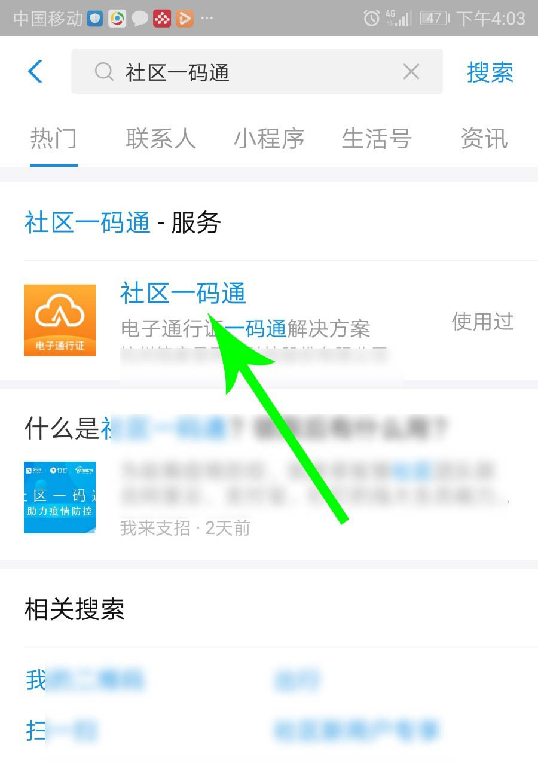Screen dimensions: 538x763
Task: Open the orange 电子通行证 cloud icon
Action: 60,320
